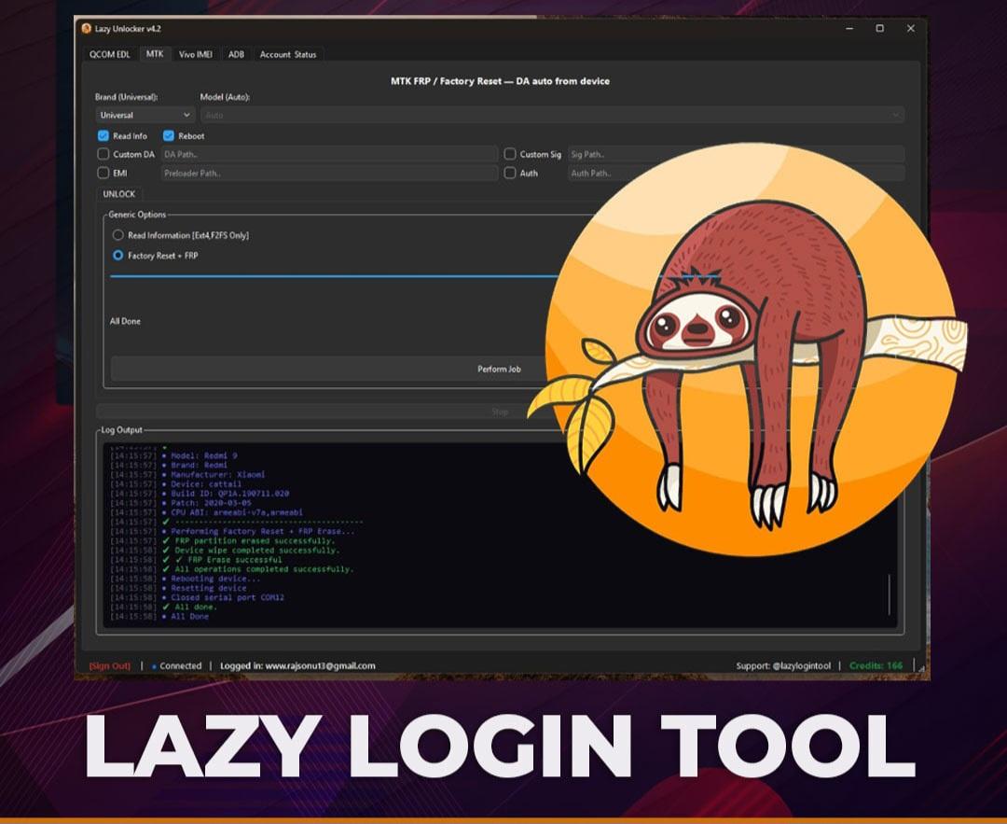Enable the Custom DA checkbox
This screenshot has height=824, width=1007.
coord(103,154)
